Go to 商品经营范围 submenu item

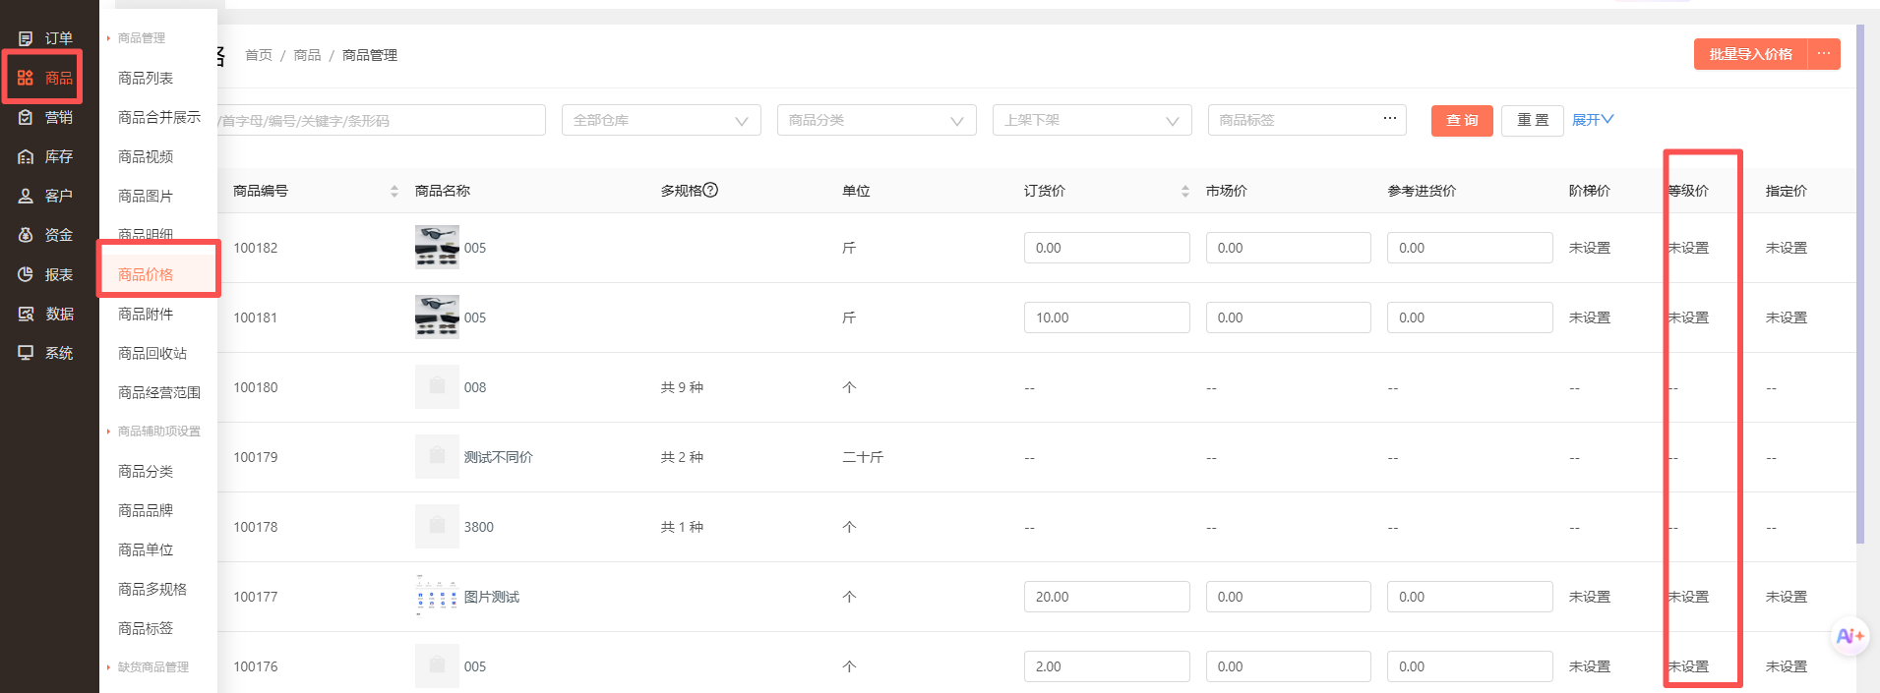tap(159, 392)
